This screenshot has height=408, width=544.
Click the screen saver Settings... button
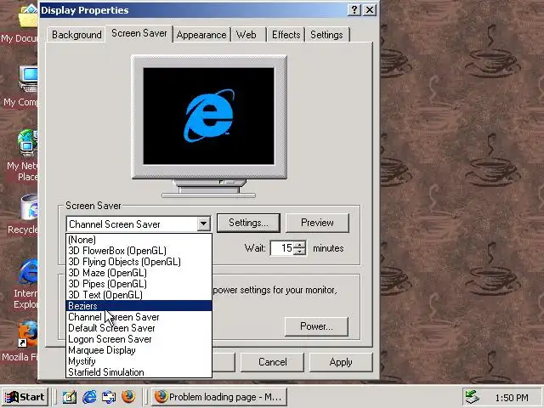click(x=248, y=223)
